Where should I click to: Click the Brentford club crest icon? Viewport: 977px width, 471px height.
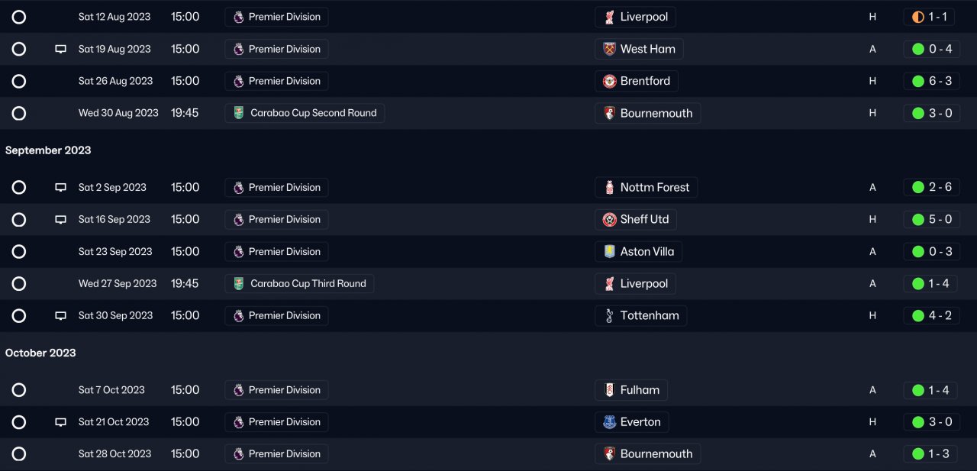pos(609,81)
